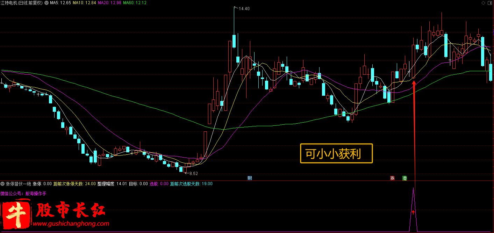Click the 目标: 0.00 value
The width and height of the screenshot is (494, 233).
[x=138, y=184]
